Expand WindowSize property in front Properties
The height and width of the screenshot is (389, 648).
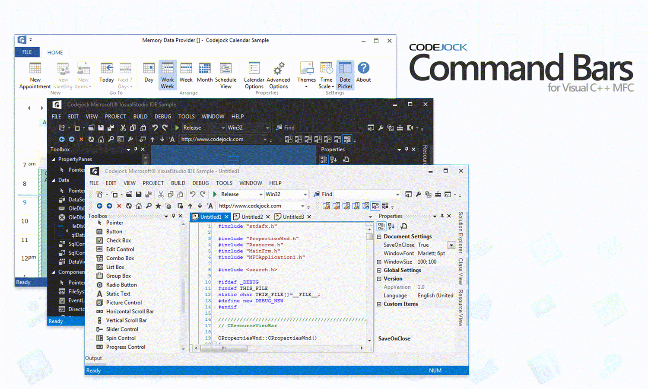tap(379, 262)
